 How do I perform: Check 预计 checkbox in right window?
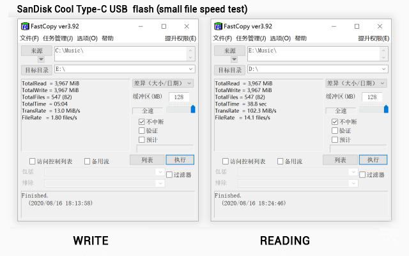point(335,140)
